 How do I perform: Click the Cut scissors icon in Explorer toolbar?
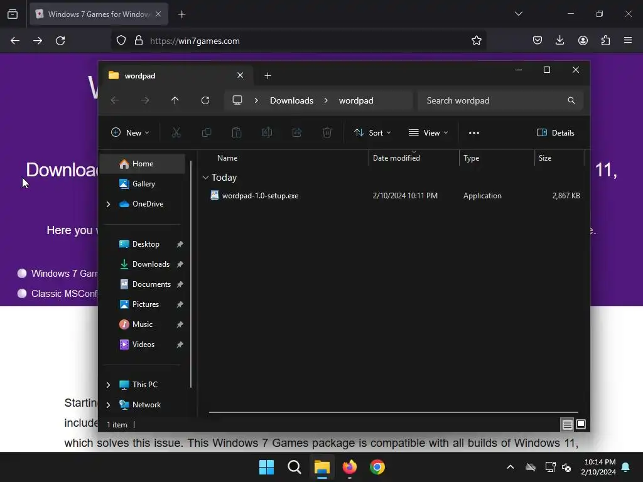pyautogui.click(x=176, y=132)
